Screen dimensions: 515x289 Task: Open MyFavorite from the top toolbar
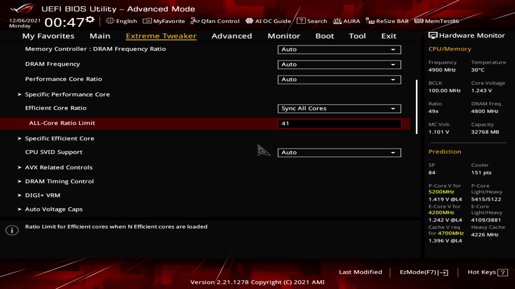click(x=164, y=21)
